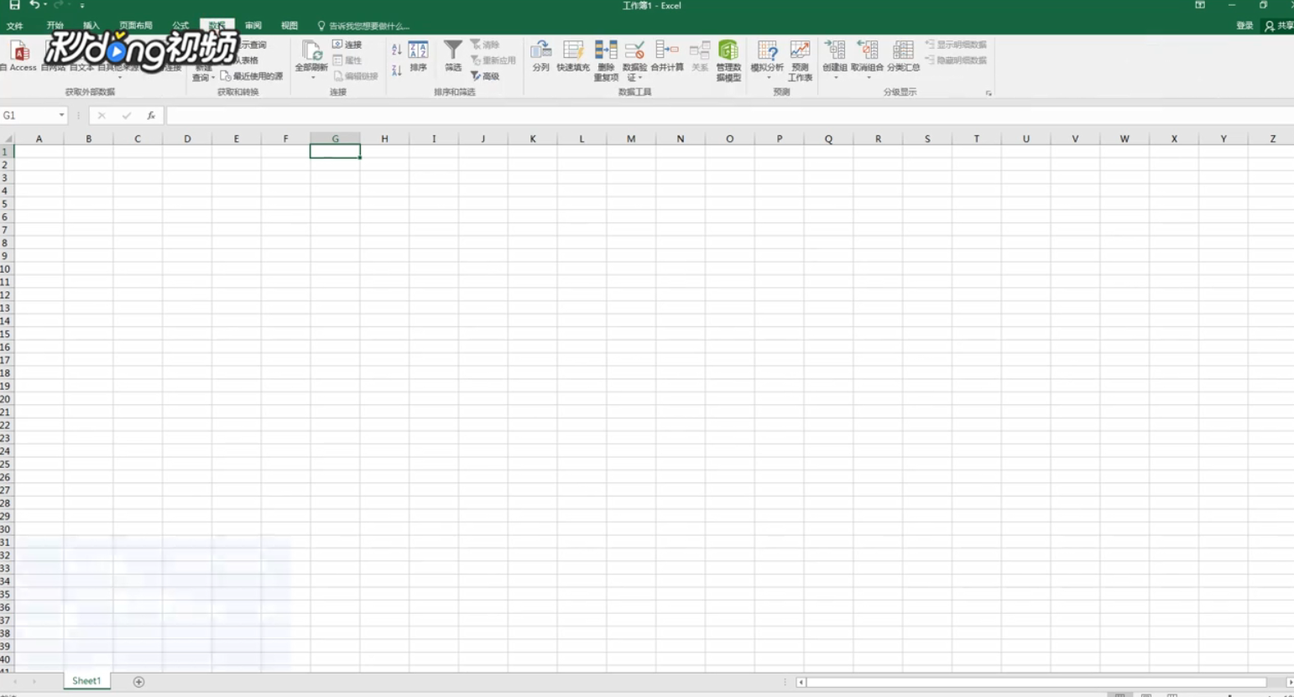Click Hide Detail (隐藏明细数据)
The image size is (1294, 697).
tap(956, 60)
